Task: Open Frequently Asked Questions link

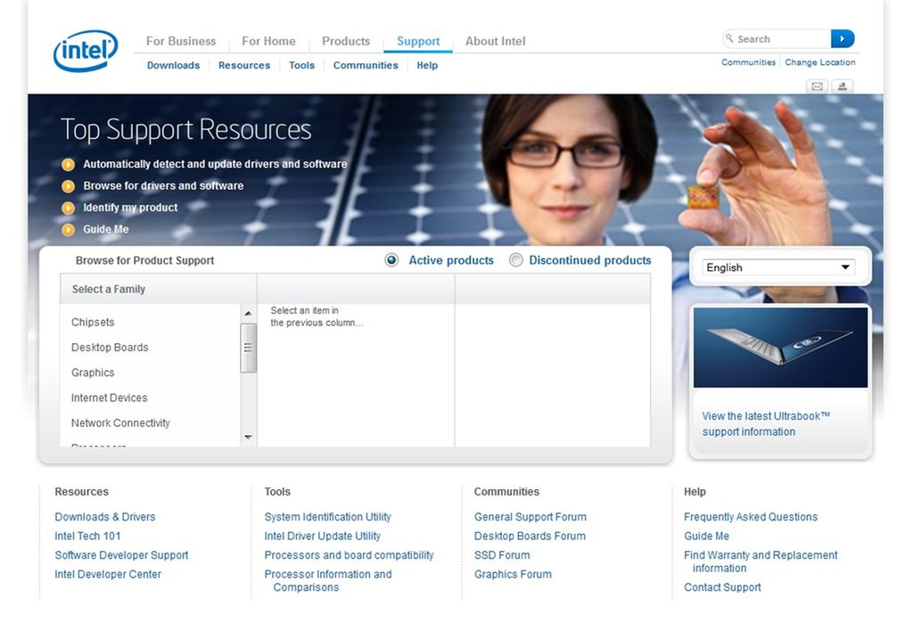Action: [x=750, y=517]
